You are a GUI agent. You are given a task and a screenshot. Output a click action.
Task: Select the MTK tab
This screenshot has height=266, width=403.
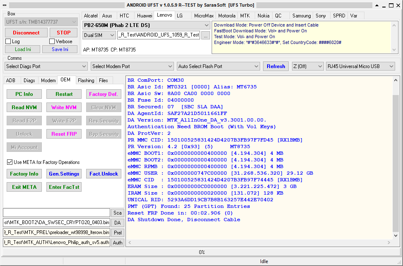tap(245, 16)
